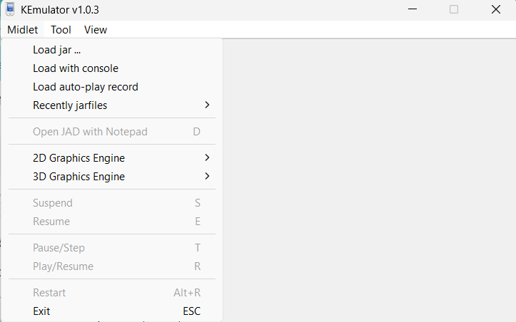
Task: Close the KEmulator window
Action: pyautogui.click(x=495, y=9)
